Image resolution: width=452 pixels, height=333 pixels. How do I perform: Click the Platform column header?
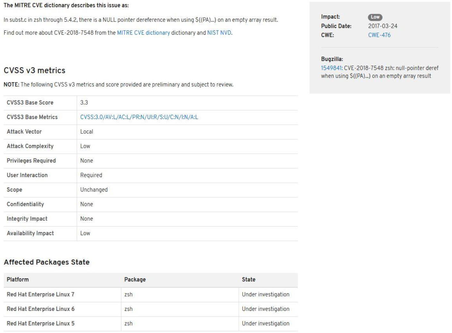point(18,279)
